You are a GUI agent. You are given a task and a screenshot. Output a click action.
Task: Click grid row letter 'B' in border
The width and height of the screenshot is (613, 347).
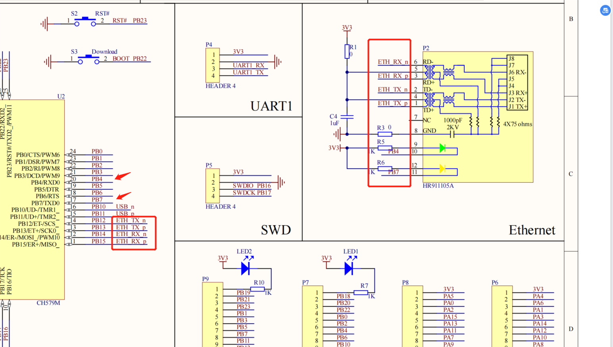(571, 19)
